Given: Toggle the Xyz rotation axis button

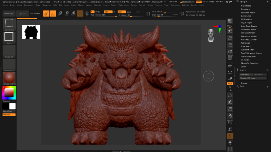Looking at the screenshot, I should 230,83.
